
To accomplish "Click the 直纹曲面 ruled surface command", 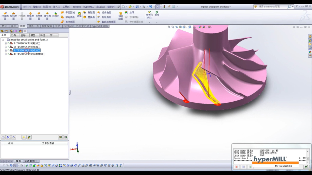I will click(68, 22).
